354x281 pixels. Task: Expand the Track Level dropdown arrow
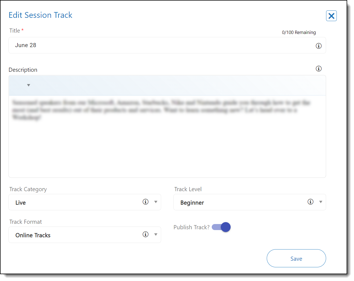coord(321,202)
